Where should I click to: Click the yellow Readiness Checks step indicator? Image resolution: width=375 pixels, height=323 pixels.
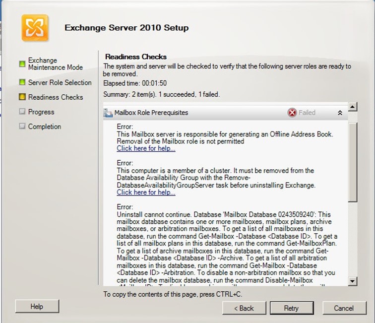22,97
